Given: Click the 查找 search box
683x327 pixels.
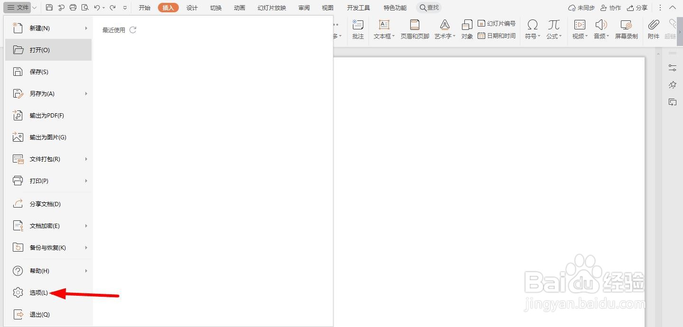Looking at the screenshot, I should (429, 8).
